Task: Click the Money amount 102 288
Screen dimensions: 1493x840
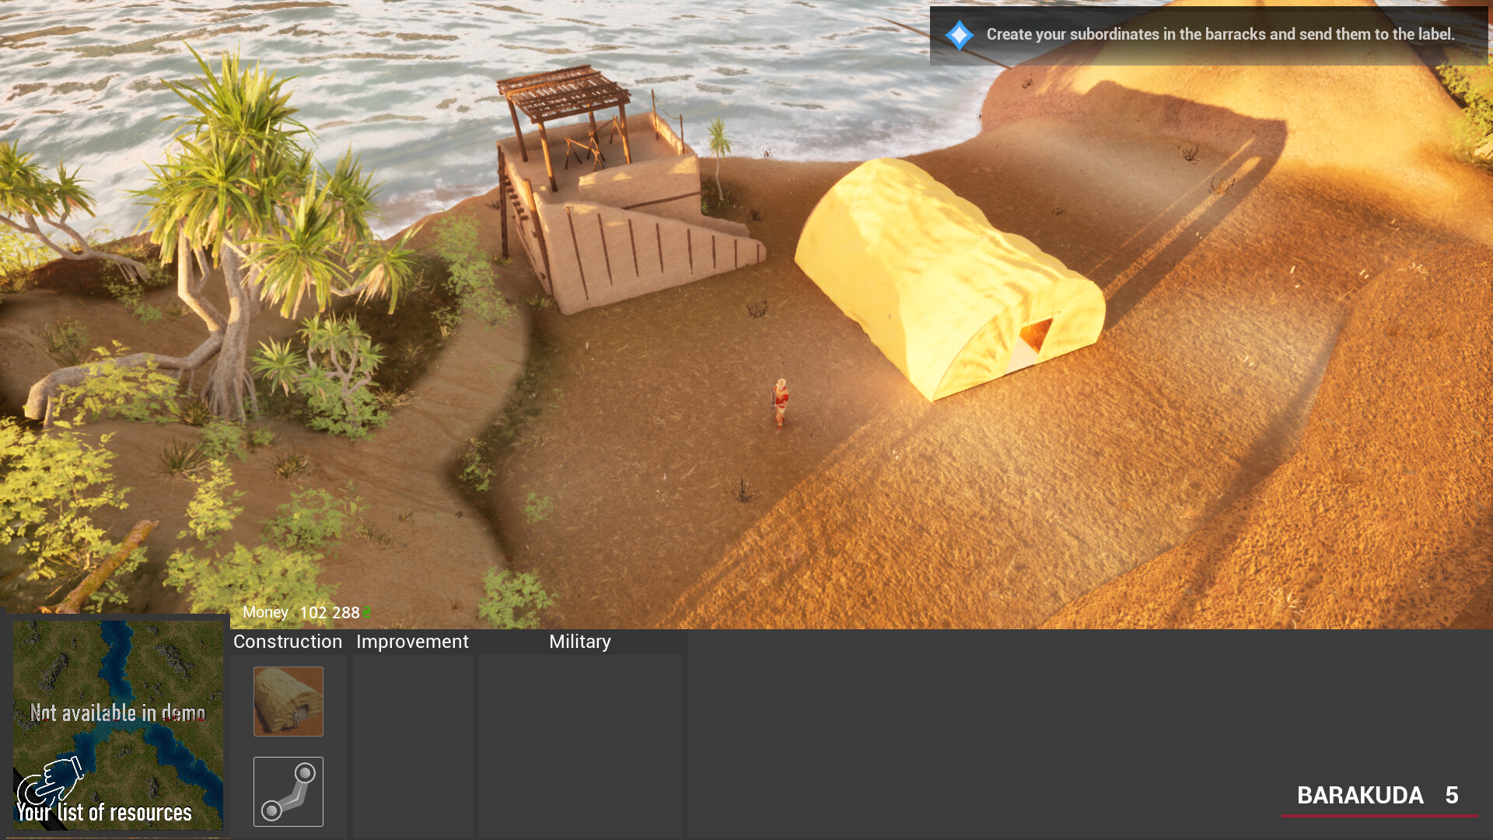Action: tap(329, 613)
